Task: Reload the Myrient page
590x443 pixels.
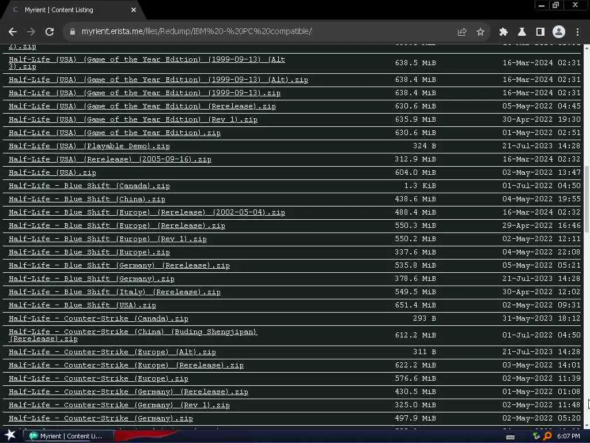Action: pyautogui.click(x=50, y=32)
